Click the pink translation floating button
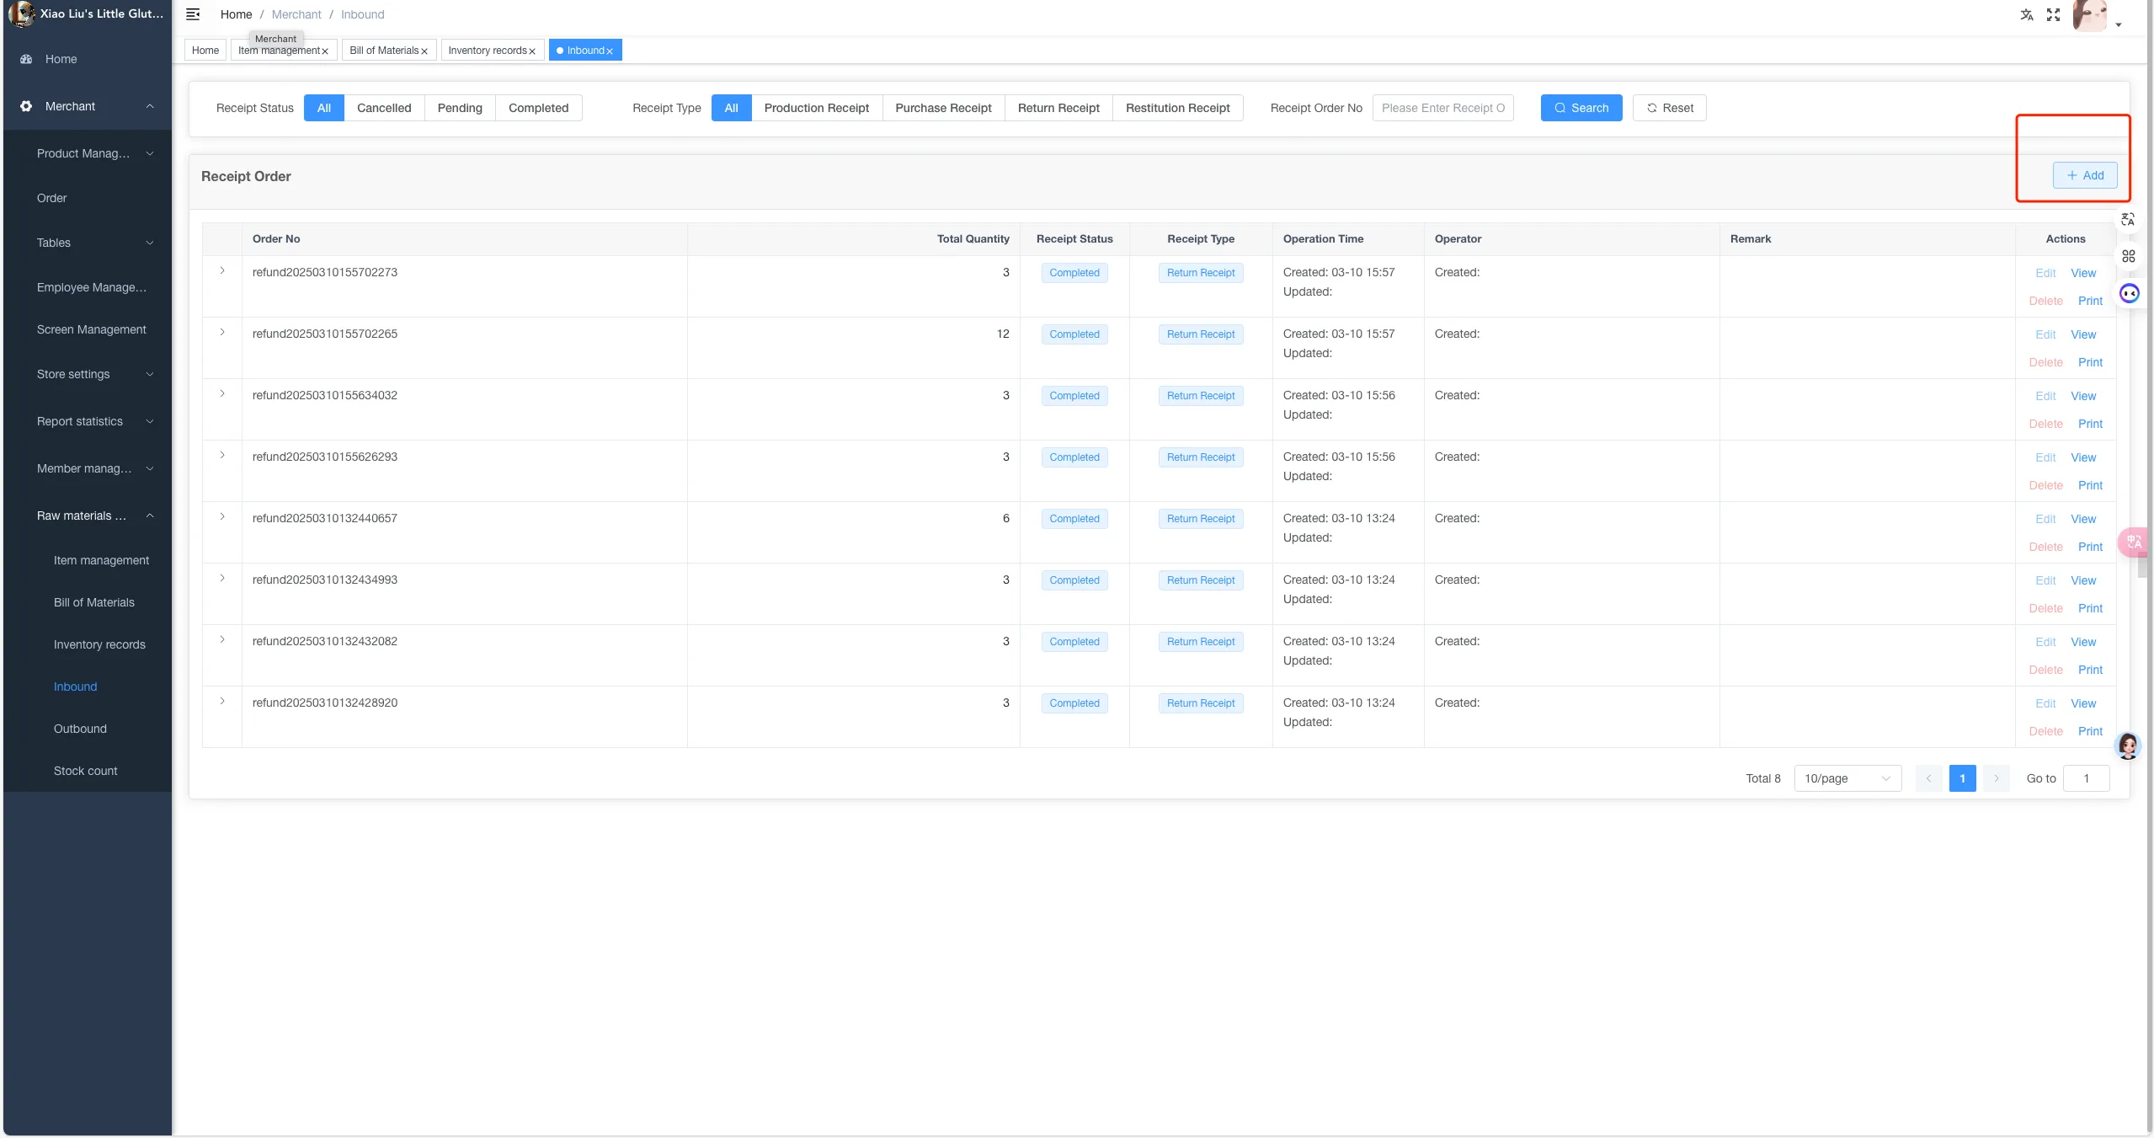The image size is (2154, 1138). [x=2134, y=542]
